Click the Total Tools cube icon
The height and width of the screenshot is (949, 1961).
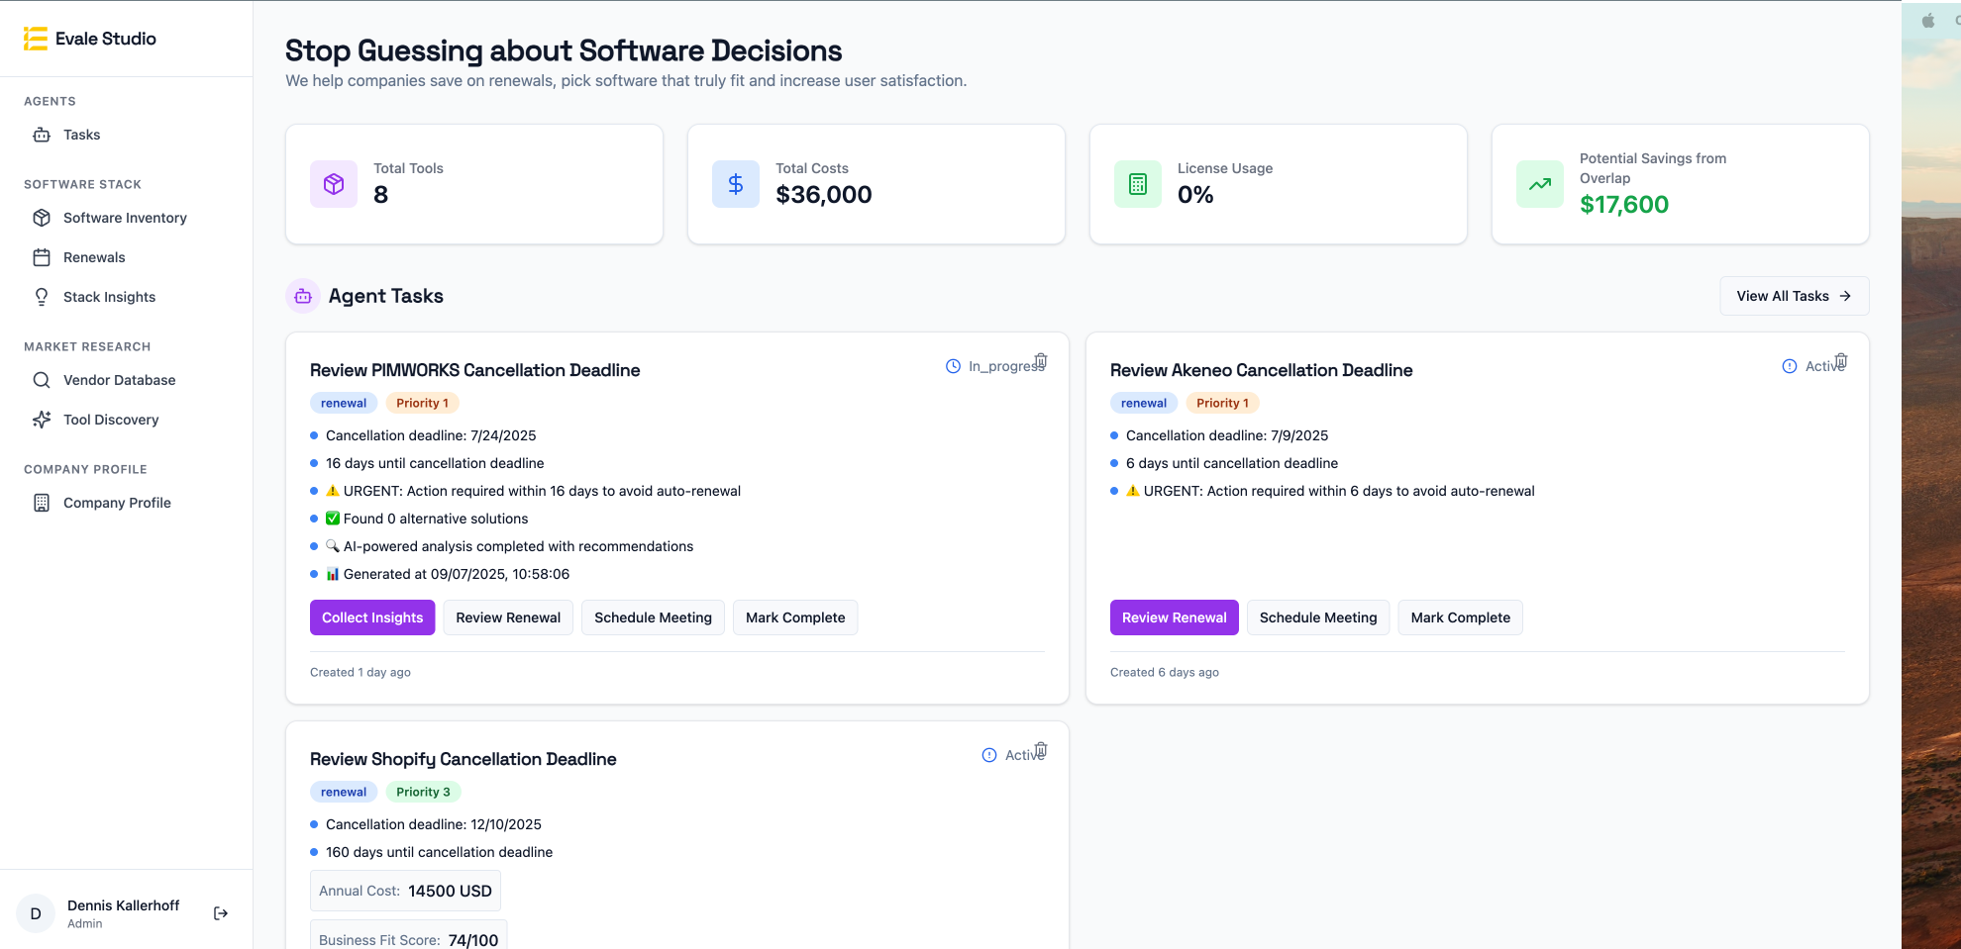pyautogui.click(x=334, y=184)
